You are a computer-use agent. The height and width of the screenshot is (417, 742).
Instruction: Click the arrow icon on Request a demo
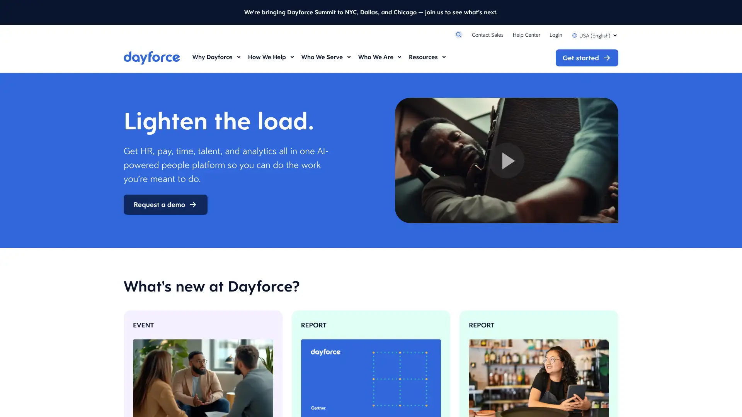[x=193, y=205]
